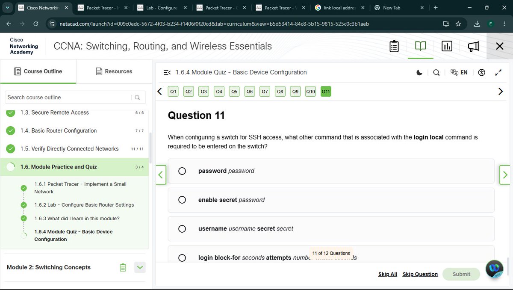This screenshot has width=513, height=290.
Task: Jump to question Q9
Action: click(x=295, y=92)
